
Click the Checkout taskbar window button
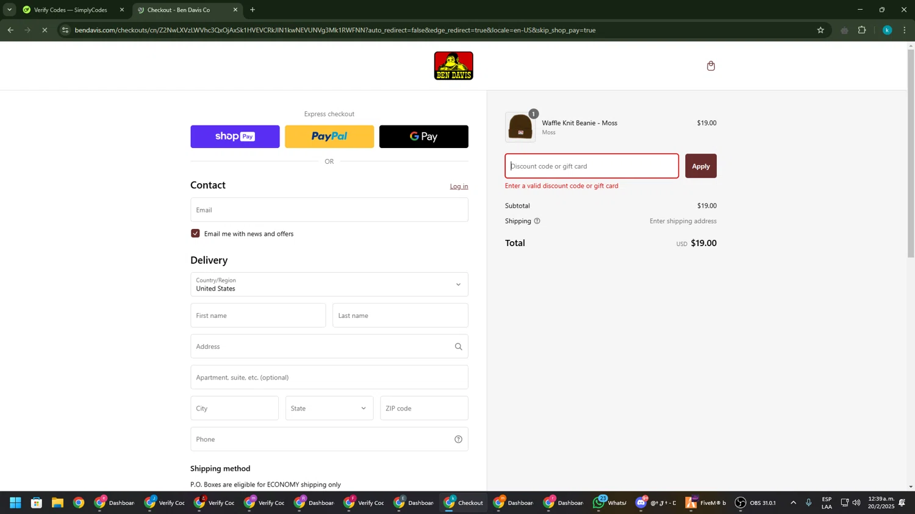pos(464,502)
